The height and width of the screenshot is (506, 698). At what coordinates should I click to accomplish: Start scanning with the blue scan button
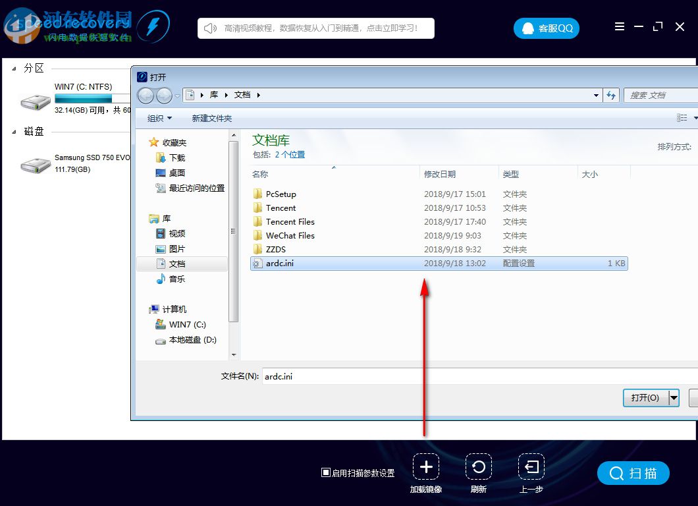(633, 473)
